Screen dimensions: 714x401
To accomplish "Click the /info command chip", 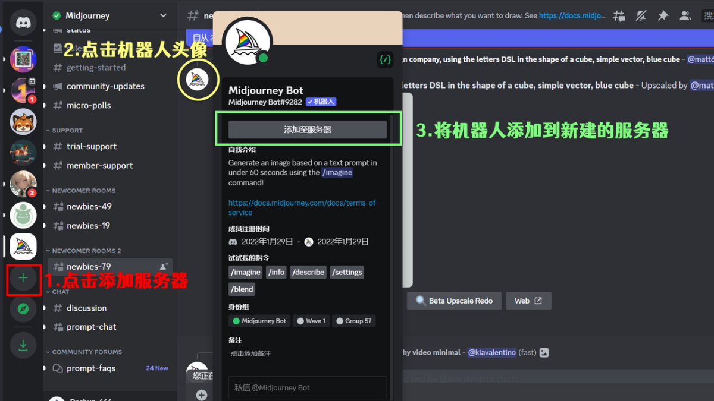I will [277, 272].
